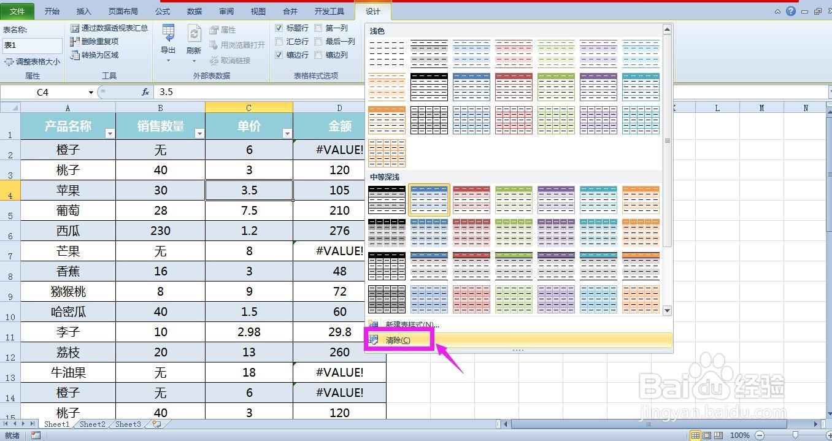
Task: Open the 单价 column filter dropdown
Action: click(288, 132)
